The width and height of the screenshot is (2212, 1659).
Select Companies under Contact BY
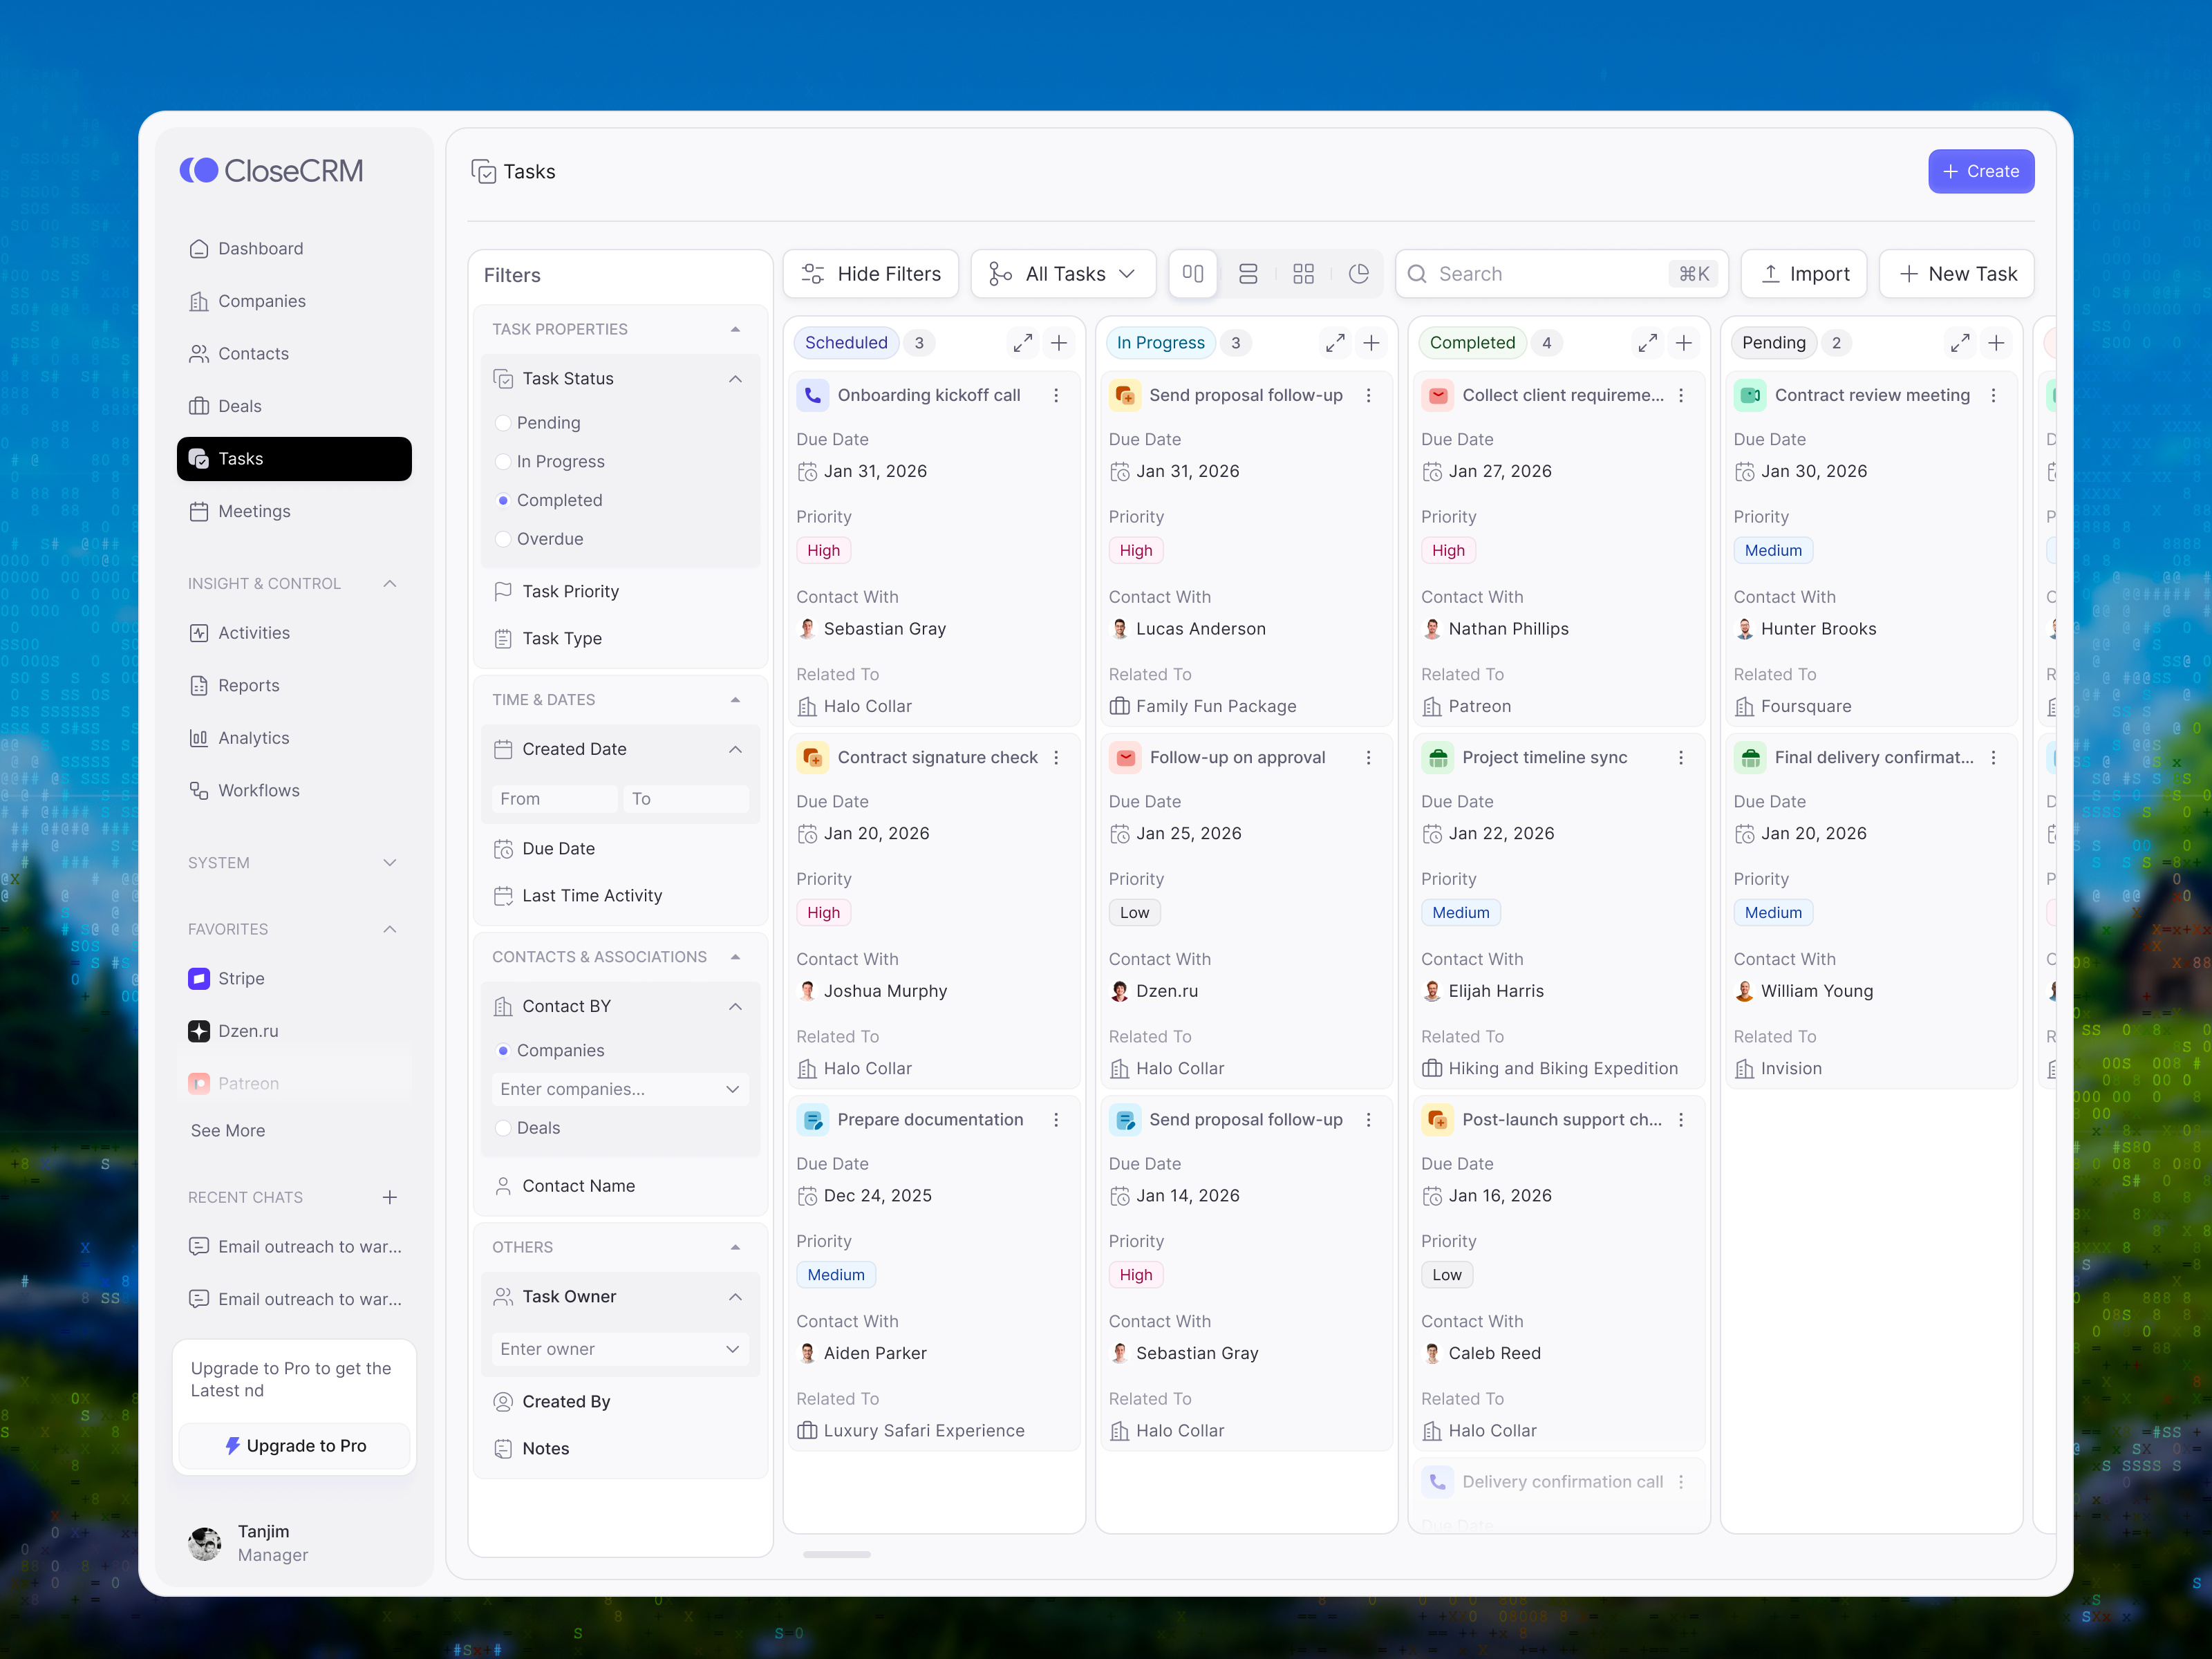click(x=503, y=1050)
